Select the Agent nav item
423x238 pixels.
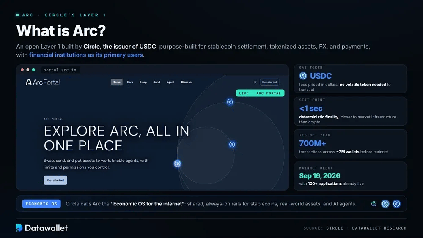(x=170, y=82)
